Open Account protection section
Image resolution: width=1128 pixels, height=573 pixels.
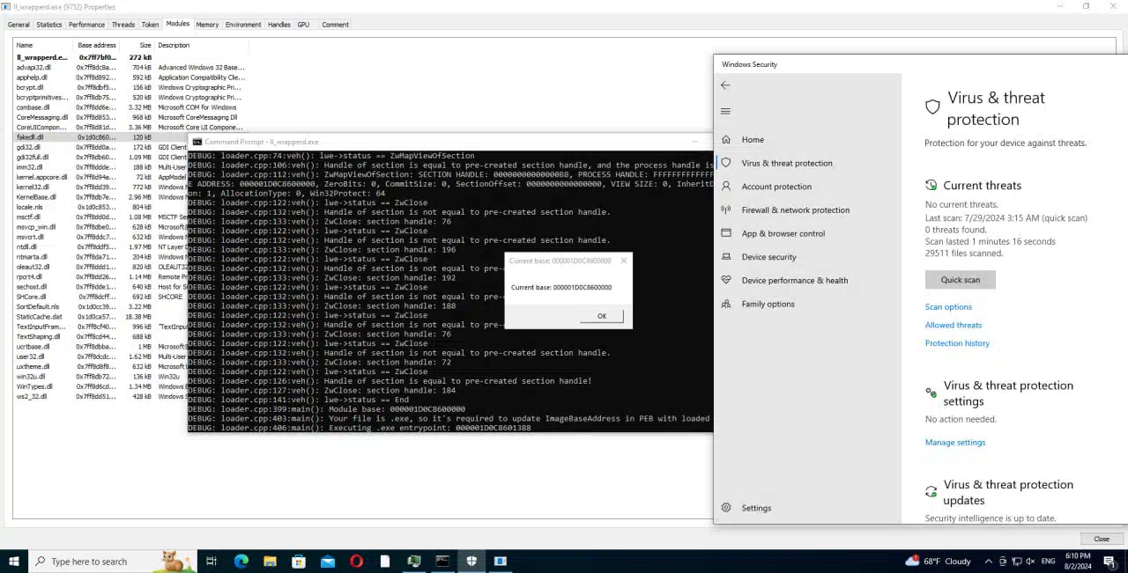point(775,187)
